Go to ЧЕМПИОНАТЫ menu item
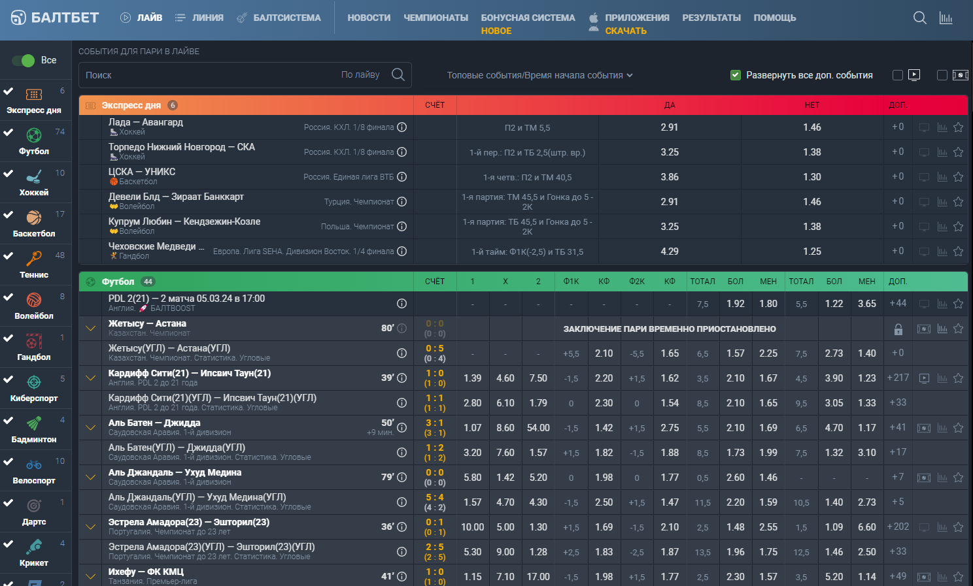This screenshot has width=973, height=586. (436, 18)
